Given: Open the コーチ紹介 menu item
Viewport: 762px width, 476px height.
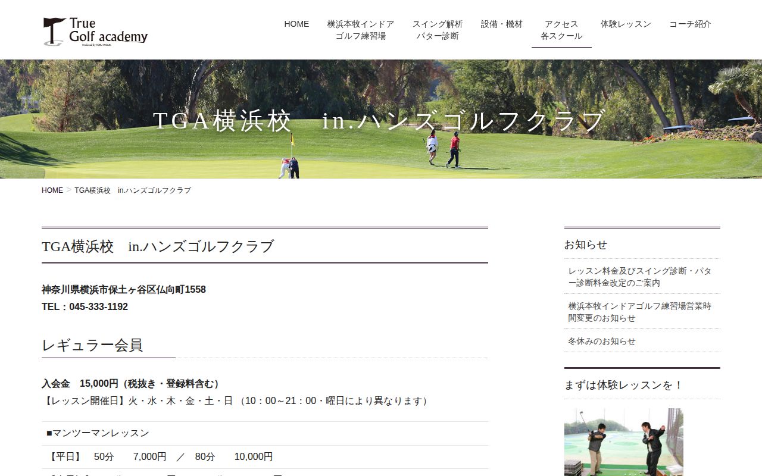Looking at the screenshot, I should tap(690, 24).
